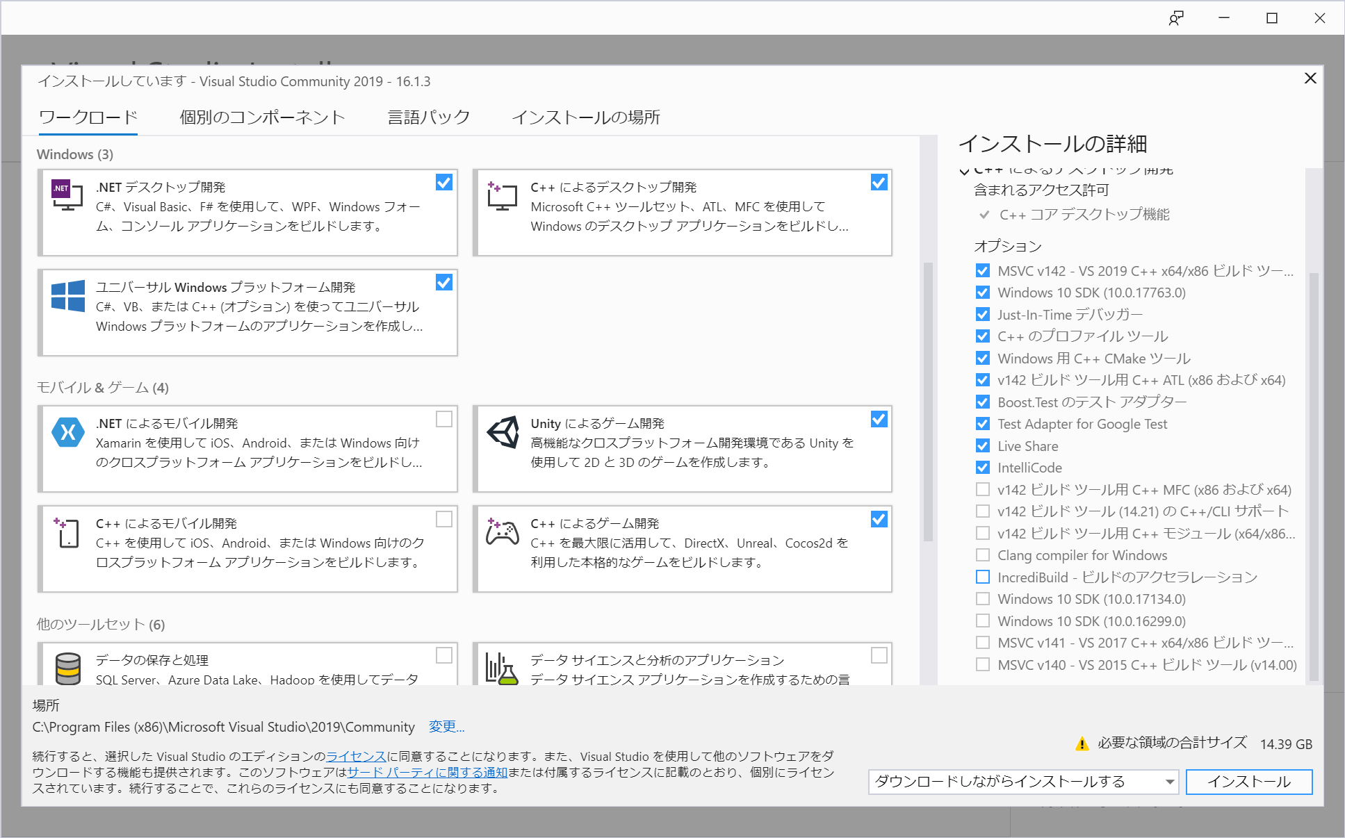Collapse the C++ desktop development details section
The width and height of the screenshot is (1345, 838).
pos(964,171)
